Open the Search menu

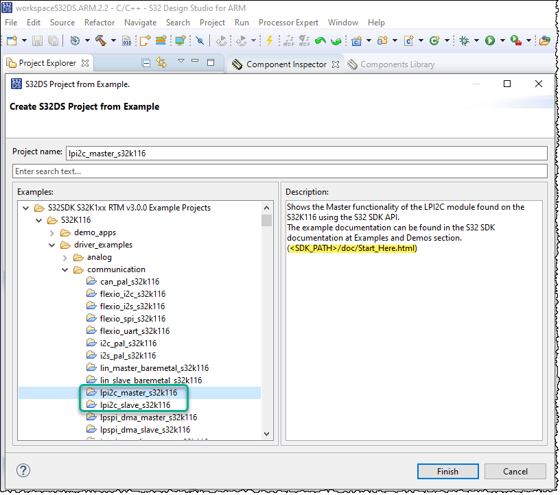178,23
